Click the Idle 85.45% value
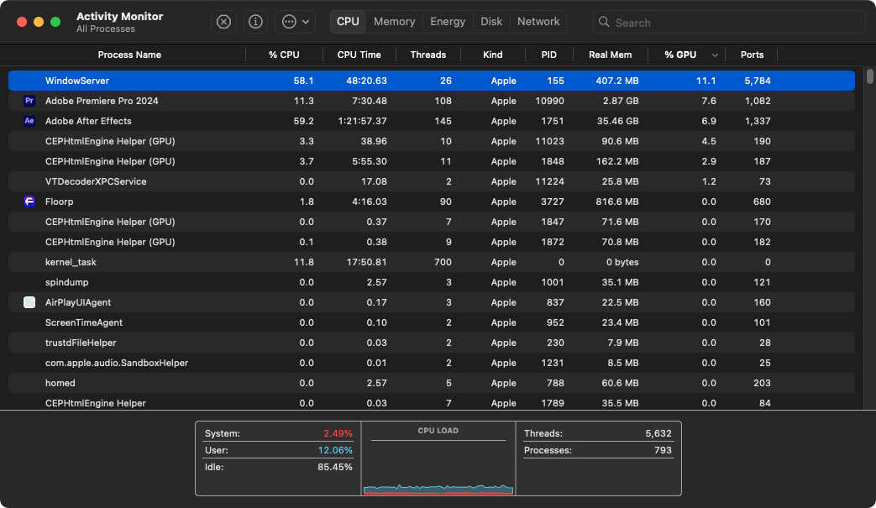876x508 pixels. tap(334, 467)
